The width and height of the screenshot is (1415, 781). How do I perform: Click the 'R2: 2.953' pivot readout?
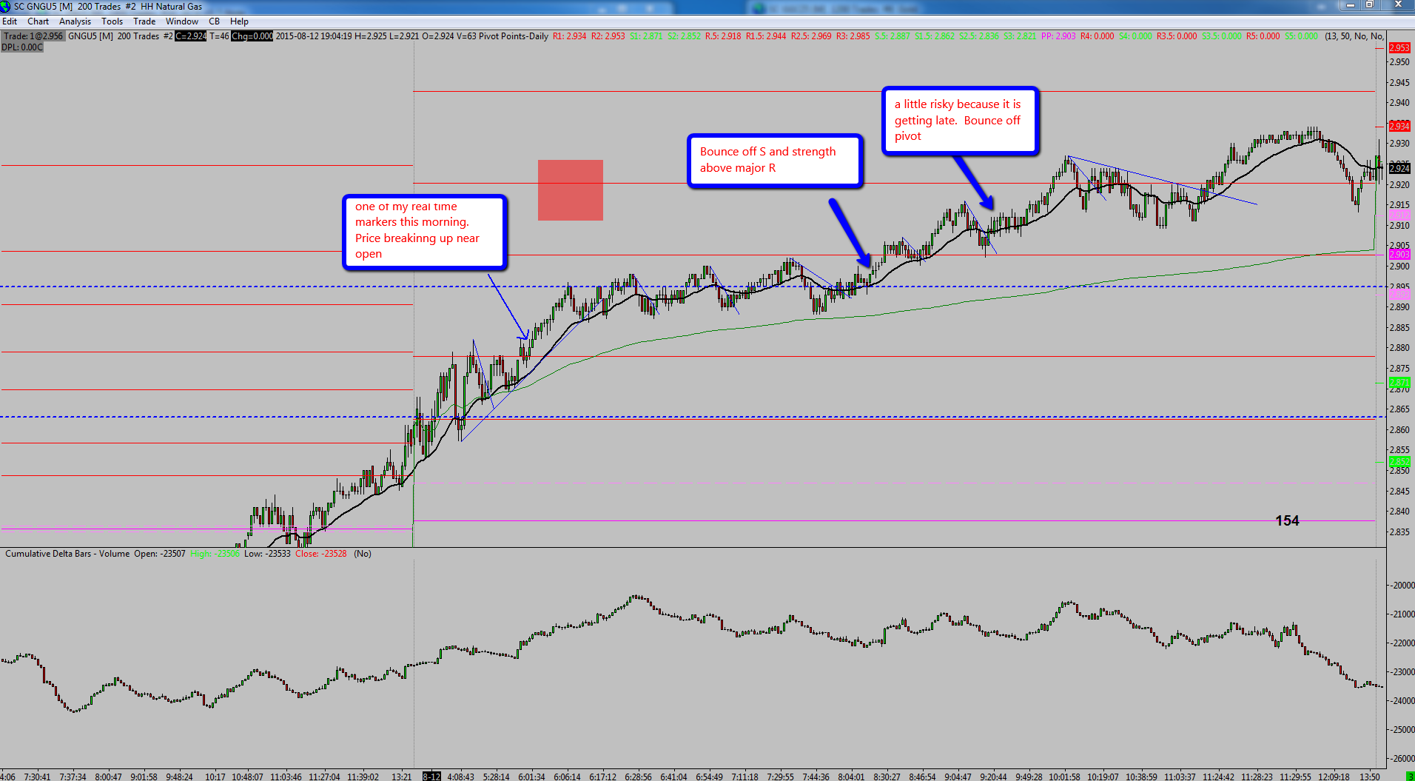click(x=608, y=36)
